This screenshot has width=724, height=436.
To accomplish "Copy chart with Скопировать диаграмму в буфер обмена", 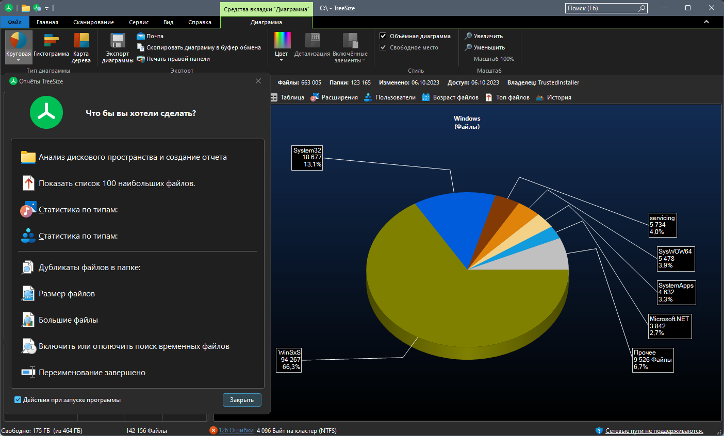I will click(x=199, y=47).
